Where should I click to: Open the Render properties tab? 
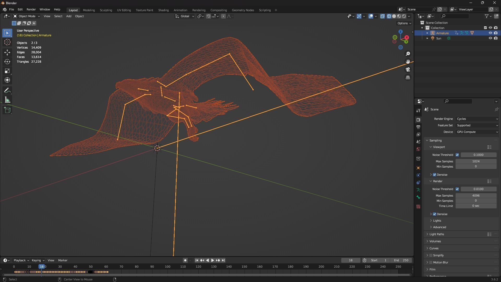click(418, 120)
